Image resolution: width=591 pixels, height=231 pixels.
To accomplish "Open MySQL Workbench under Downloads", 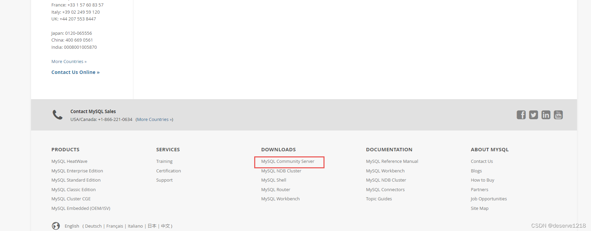I will 280,199.
